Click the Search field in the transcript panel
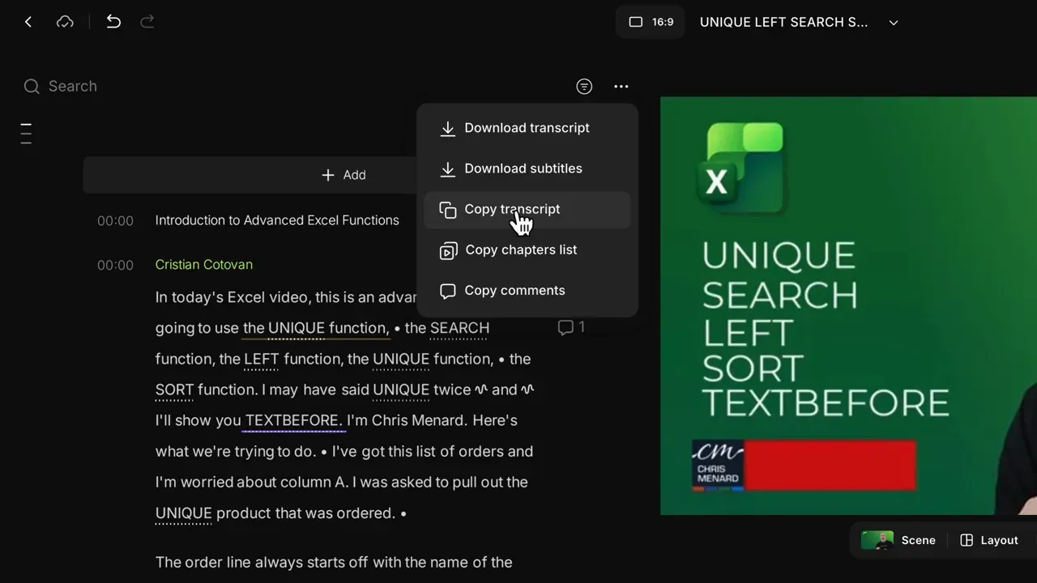 [x=73, y=86]
